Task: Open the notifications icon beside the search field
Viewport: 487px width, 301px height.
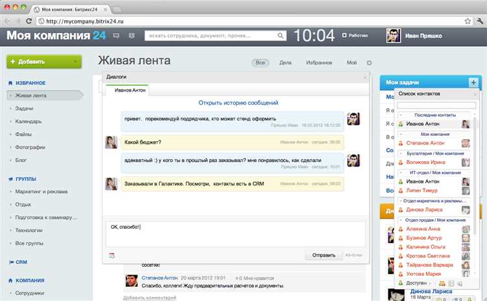Action: click(132, 36)
